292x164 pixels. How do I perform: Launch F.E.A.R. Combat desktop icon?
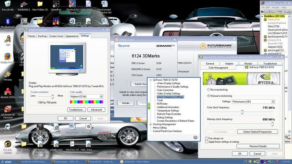point(8,147)
